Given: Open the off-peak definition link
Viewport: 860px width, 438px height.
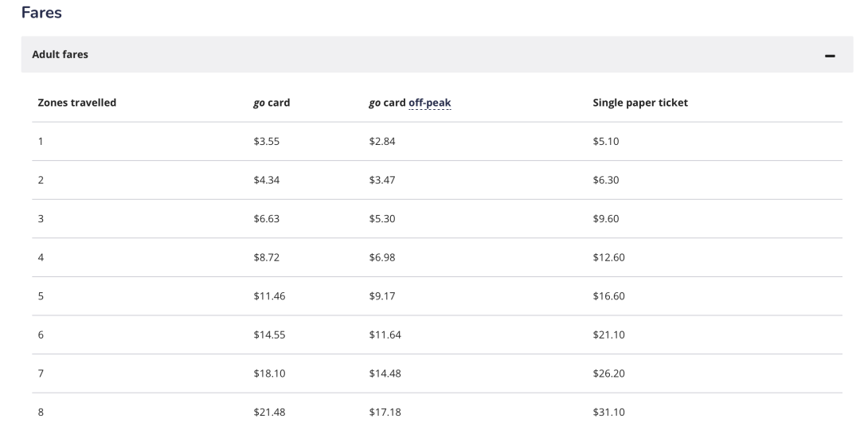Looking at the screenshot, I should click(x=429, y=103).
